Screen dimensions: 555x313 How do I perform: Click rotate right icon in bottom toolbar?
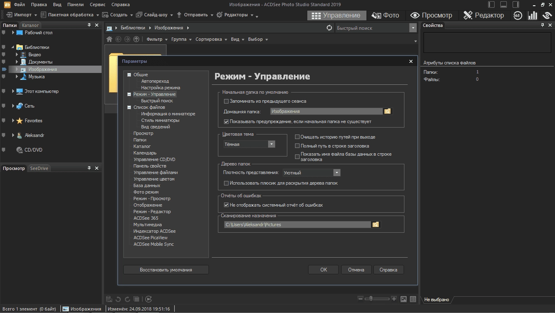point(127,299)
